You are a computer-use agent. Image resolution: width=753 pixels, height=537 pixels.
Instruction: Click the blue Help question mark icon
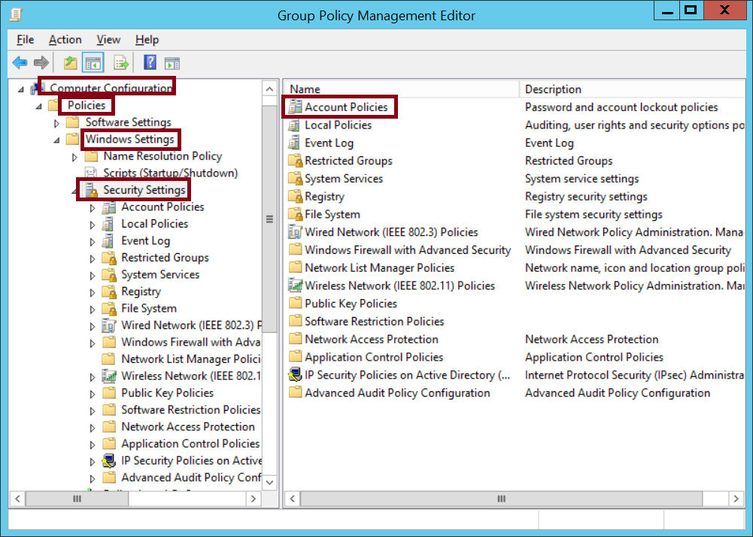pos(150,63)
